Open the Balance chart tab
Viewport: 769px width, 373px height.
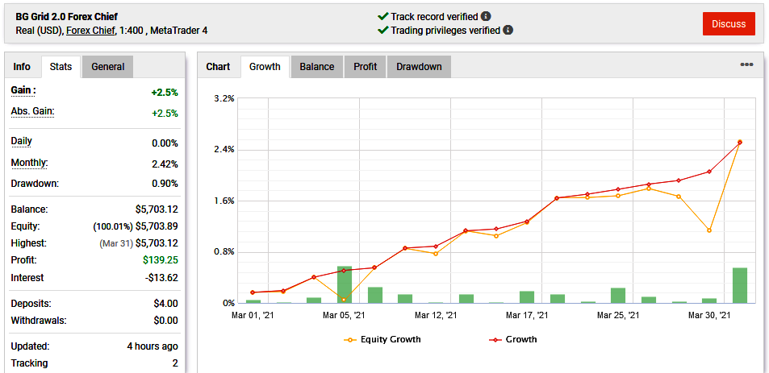pos(317,67)
